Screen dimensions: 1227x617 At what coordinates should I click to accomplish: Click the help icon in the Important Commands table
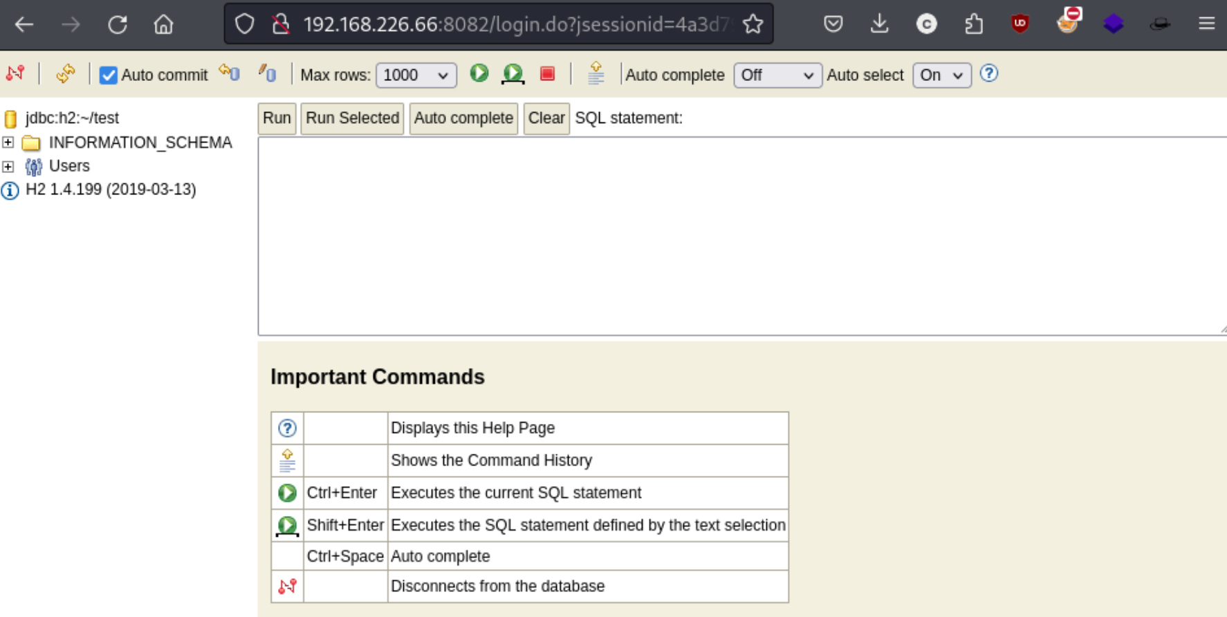tap(287, 428)
